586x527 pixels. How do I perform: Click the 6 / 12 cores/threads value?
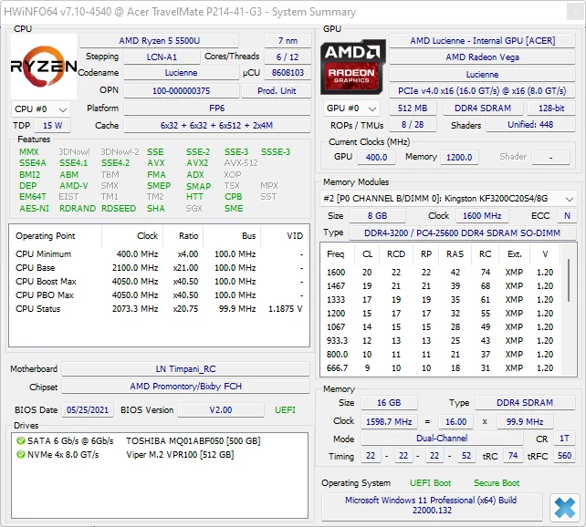click(288, 57)
